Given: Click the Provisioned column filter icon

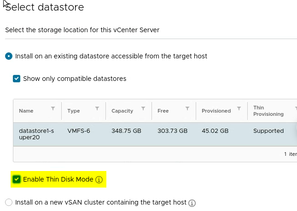Looking at the screenshot, I should pos(239,108).
